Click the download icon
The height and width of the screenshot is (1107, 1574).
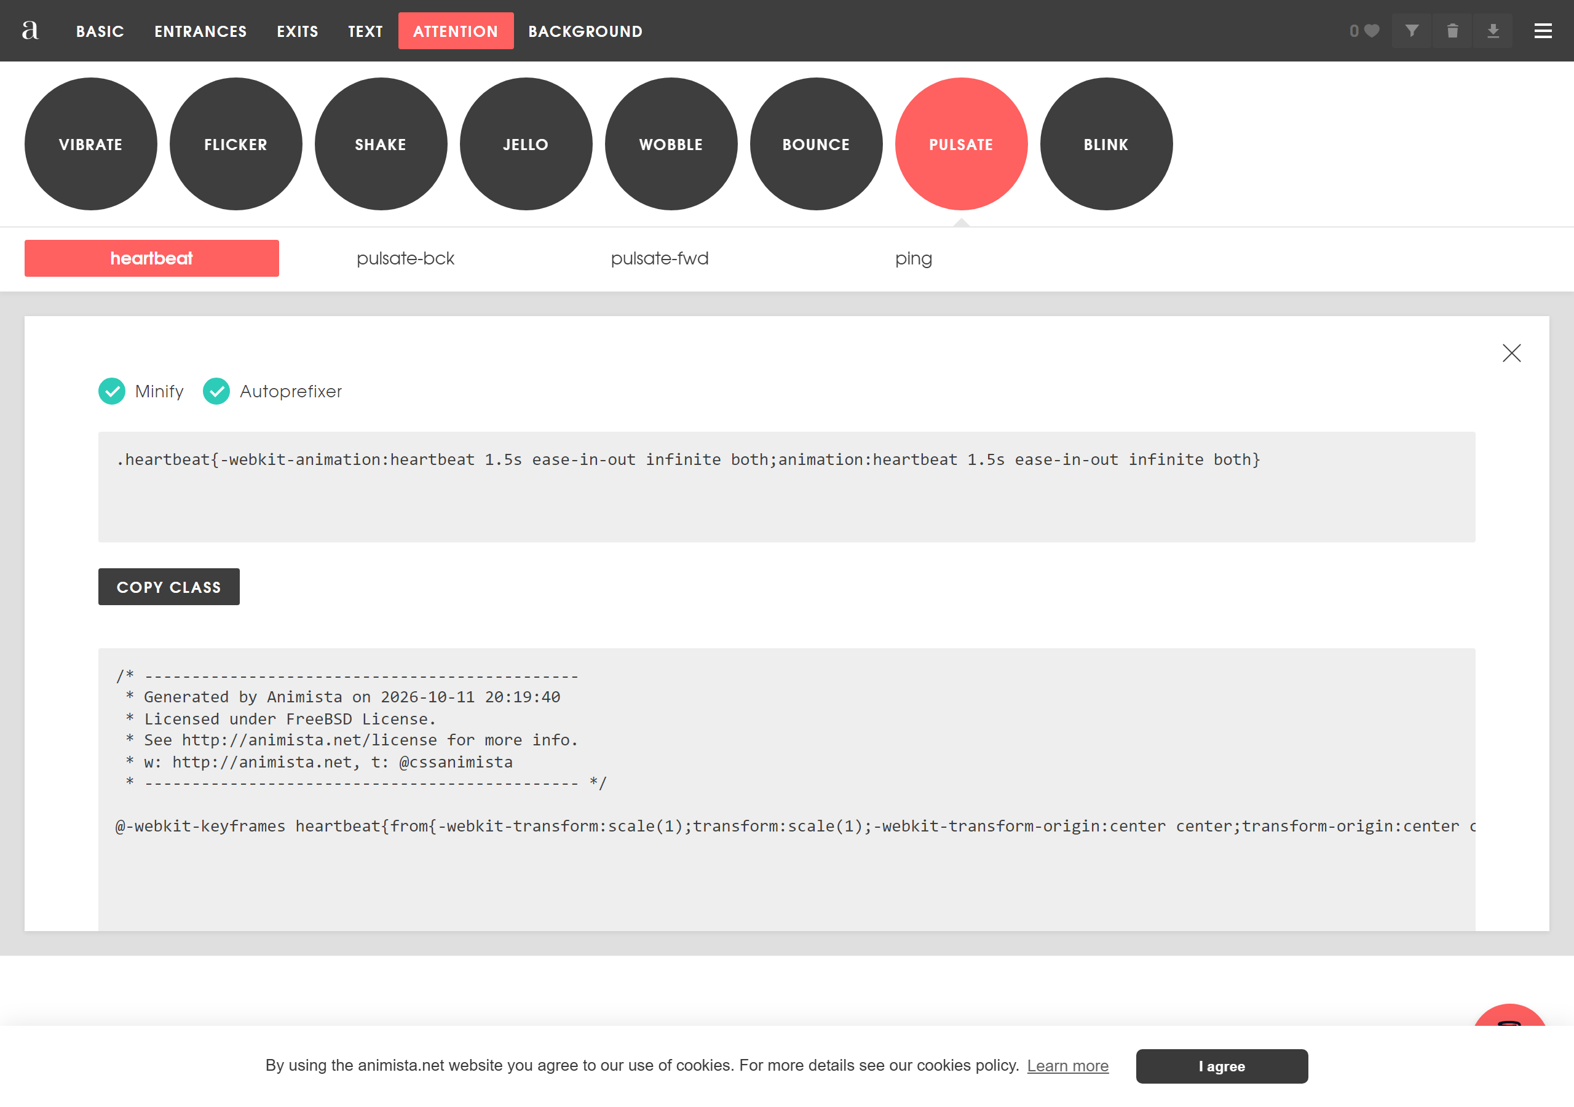click(1492, 31)
